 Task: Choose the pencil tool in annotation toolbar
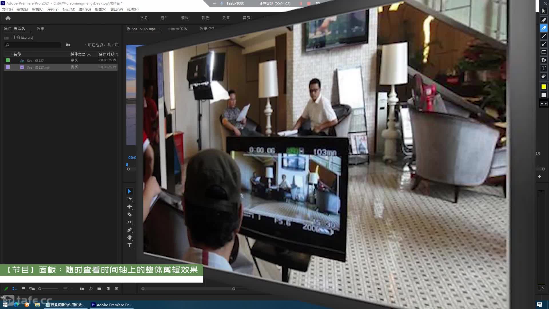[544, 20]
